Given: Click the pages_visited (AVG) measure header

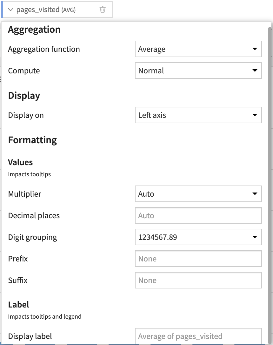Looking at the screenshot, I should [x=57, y=10].
